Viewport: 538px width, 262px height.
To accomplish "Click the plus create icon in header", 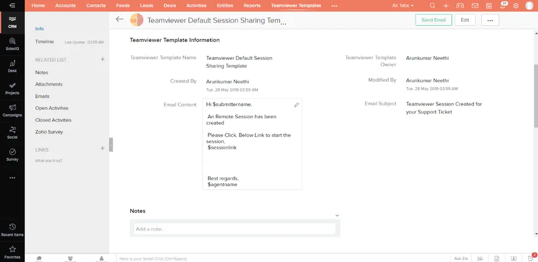I will [446, 5].
